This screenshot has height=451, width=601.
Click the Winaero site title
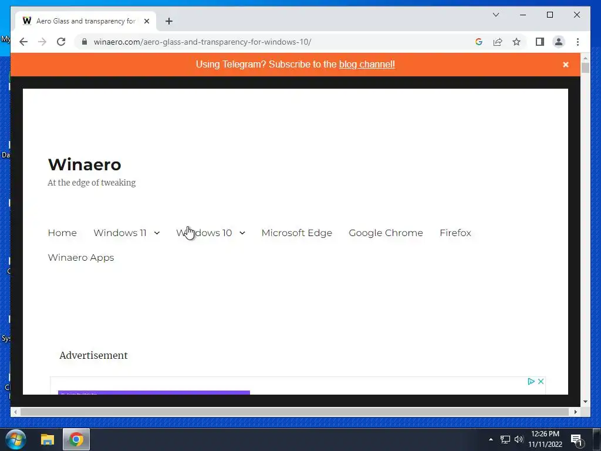(85, 164)
